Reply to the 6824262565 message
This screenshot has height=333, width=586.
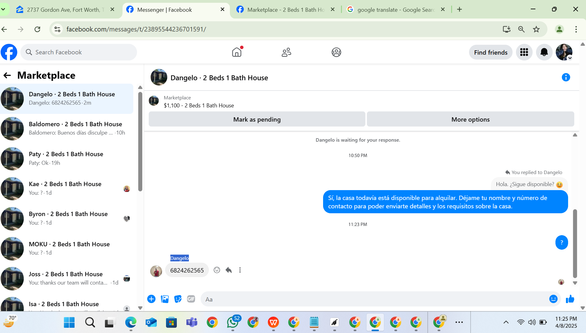coord(228,270)
